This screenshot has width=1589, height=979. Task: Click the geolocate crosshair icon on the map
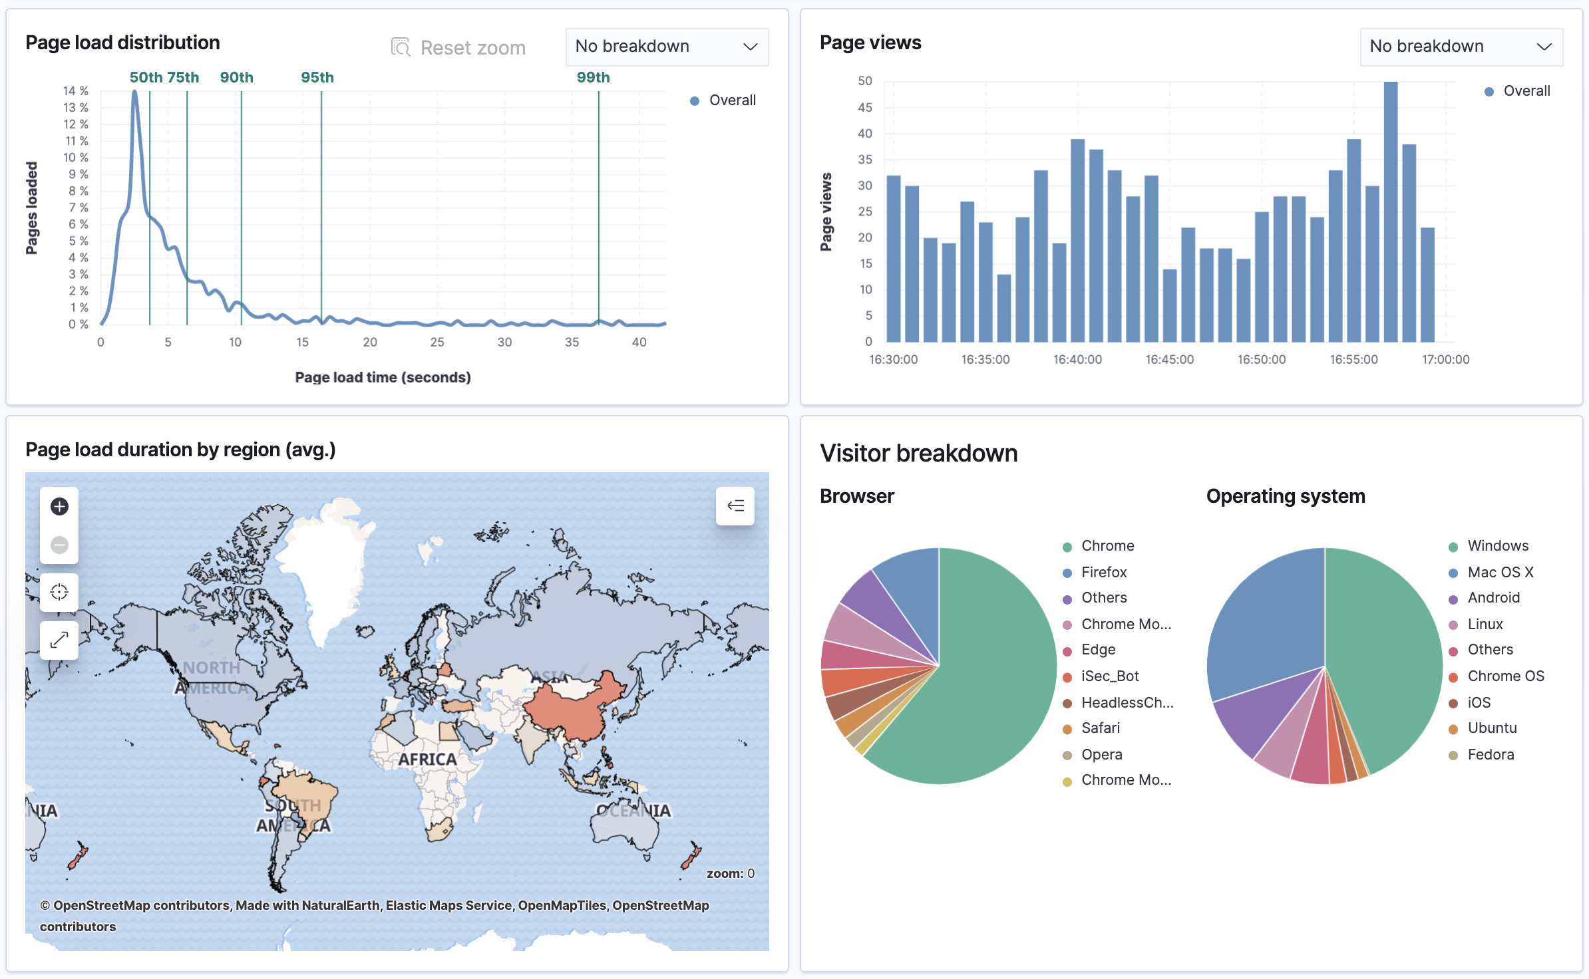[59, 591]
